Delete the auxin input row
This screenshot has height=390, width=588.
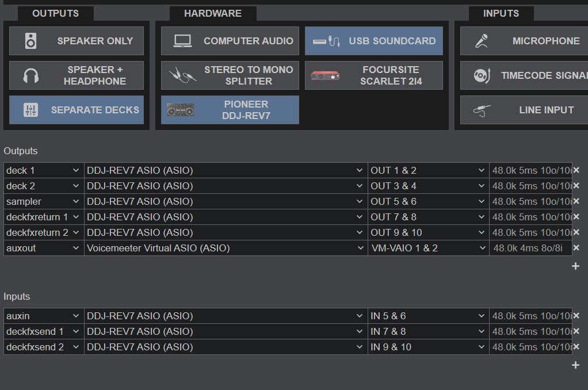[576, 316]
